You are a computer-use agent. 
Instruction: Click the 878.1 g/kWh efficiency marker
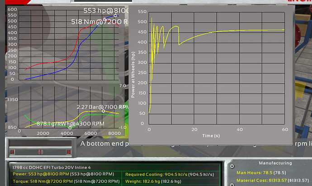point(70,128)
